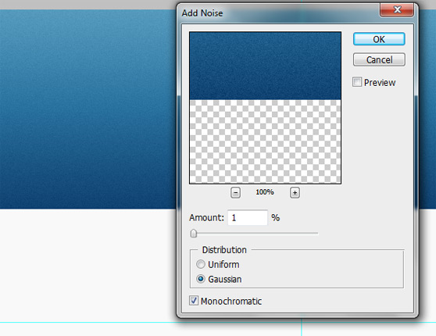
Task: Confirm noise with the OK button
Action: [x=379, y=39]
